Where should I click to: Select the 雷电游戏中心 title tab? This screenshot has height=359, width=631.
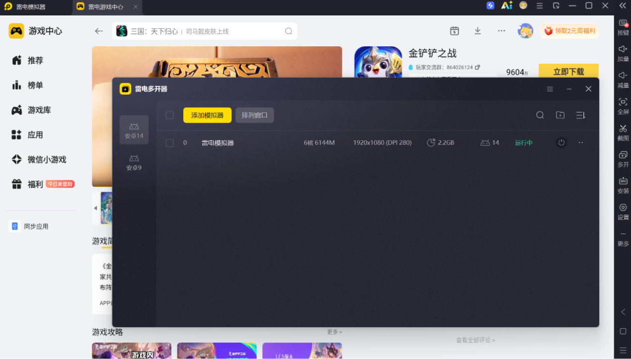tap(106, 7)
